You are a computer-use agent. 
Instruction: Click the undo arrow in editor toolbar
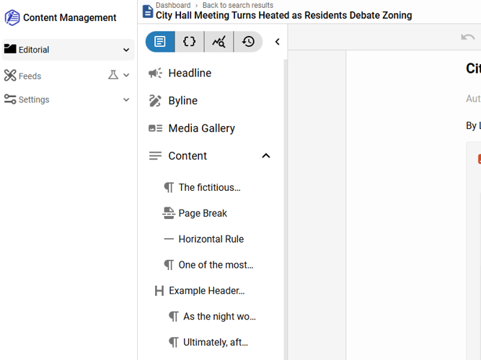[467, 37]
